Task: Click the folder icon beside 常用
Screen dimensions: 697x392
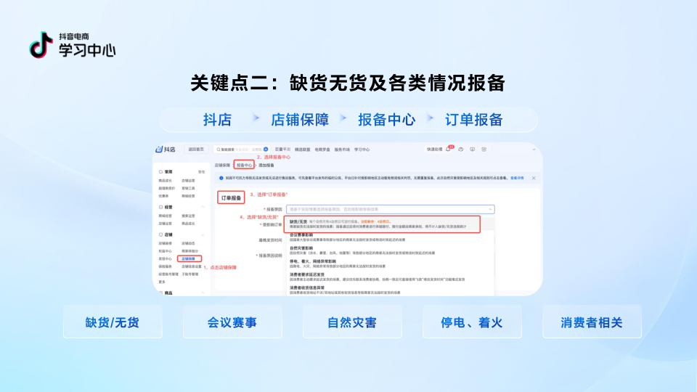Action: 160,171
